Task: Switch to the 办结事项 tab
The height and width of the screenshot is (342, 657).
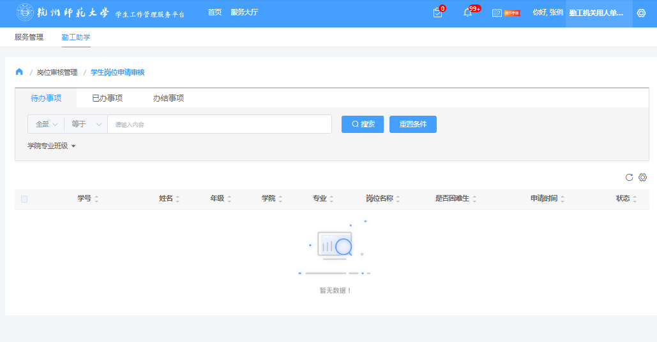Action: [169, 98]
